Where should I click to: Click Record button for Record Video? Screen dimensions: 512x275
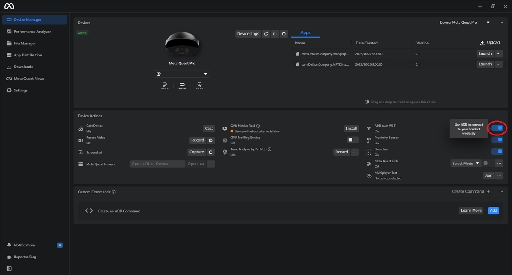coord(197,140)
